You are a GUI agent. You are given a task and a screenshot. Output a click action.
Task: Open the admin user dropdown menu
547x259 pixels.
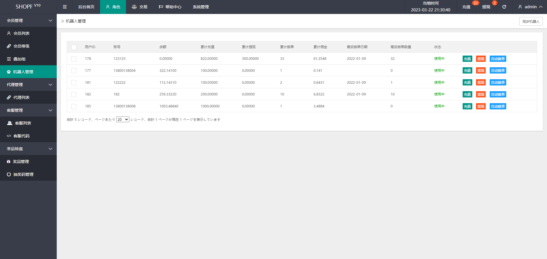[x=530, y=7]
